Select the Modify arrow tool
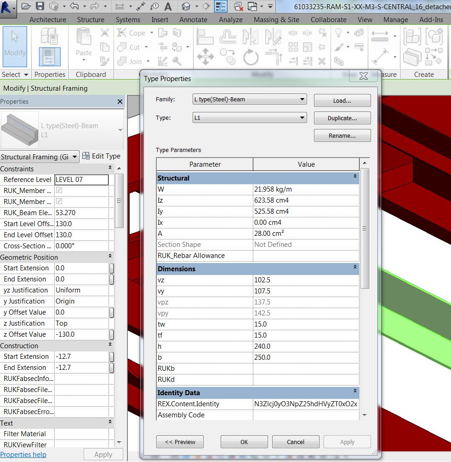 pos(15,47)
